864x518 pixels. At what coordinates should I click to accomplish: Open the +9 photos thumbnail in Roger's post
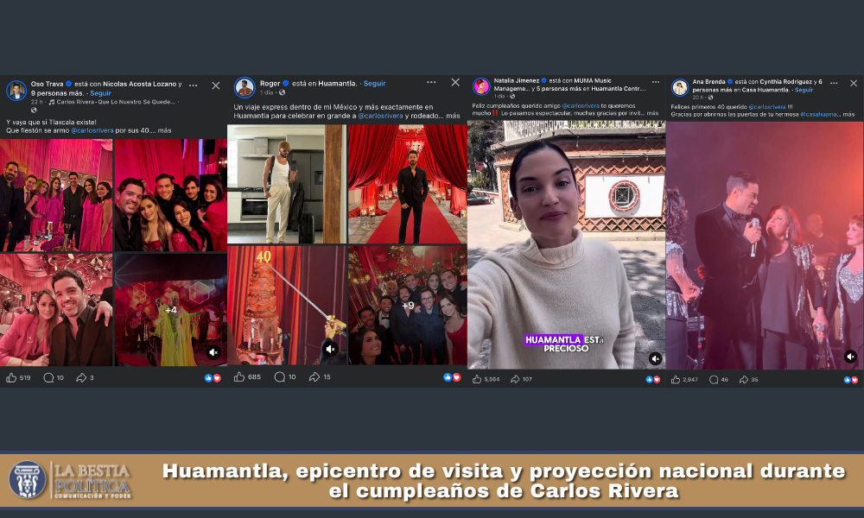coord(407,306)
